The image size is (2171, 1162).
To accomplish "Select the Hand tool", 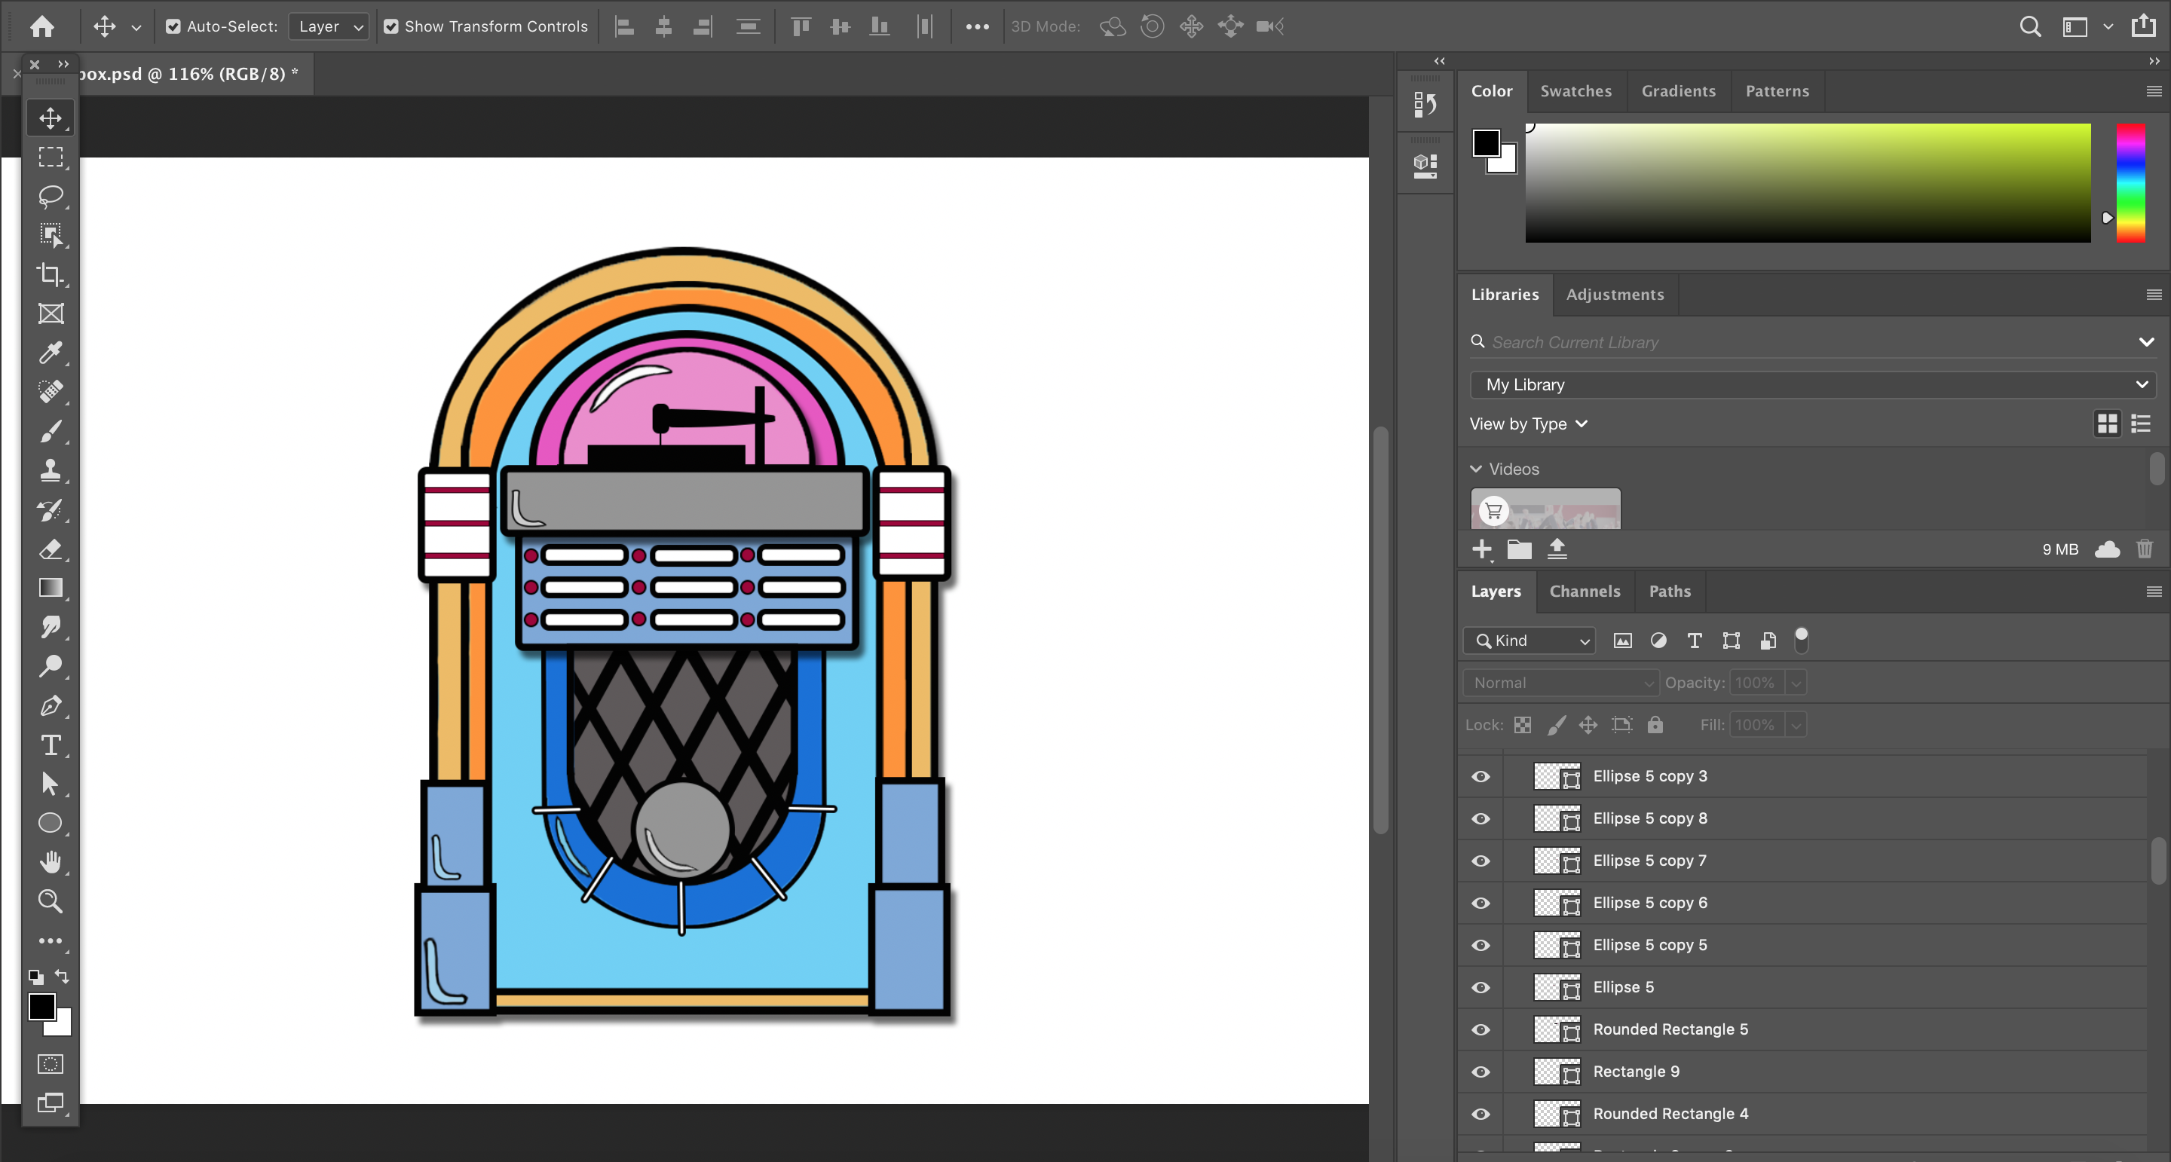I will click(51, 862).
